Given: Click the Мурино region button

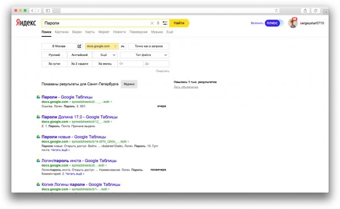Looking at the screenshot, I should (x=129, y=84).
